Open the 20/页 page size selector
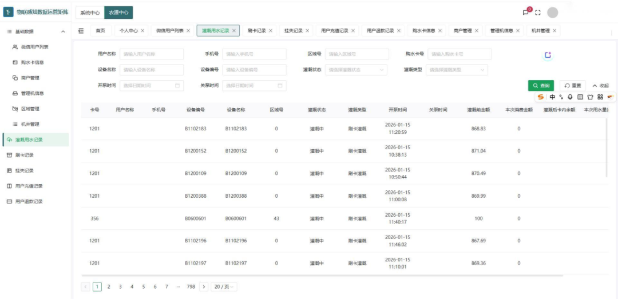 tap(224, 286)
